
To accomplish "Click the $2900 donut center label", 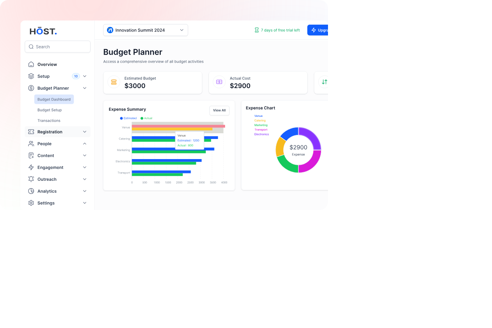I will point(298,148).
